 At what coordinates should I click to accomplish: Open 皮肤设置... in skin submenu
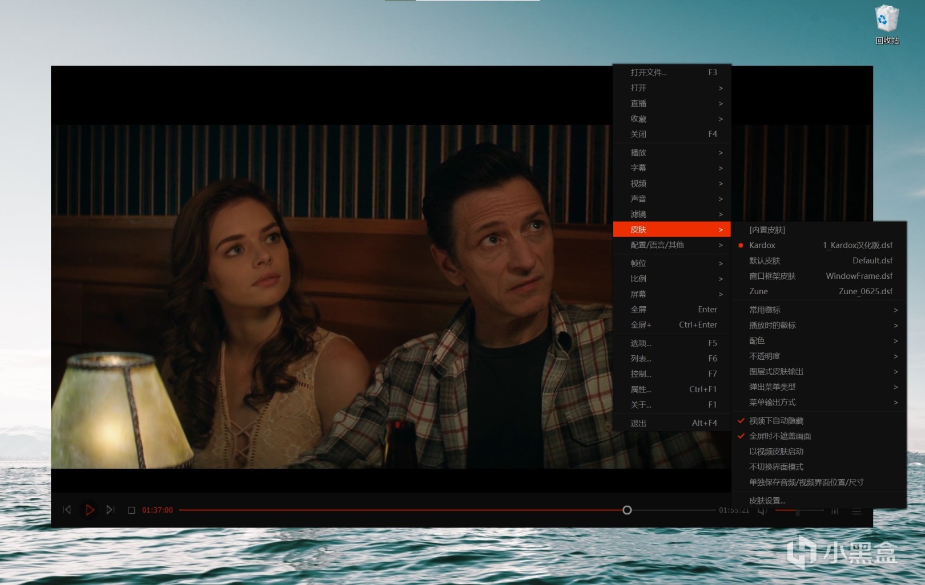coord(819,501)
